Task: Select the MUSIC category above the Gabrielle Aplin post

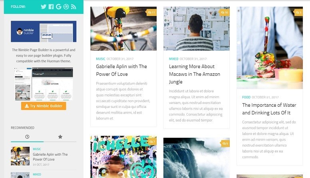Action: 100,59
